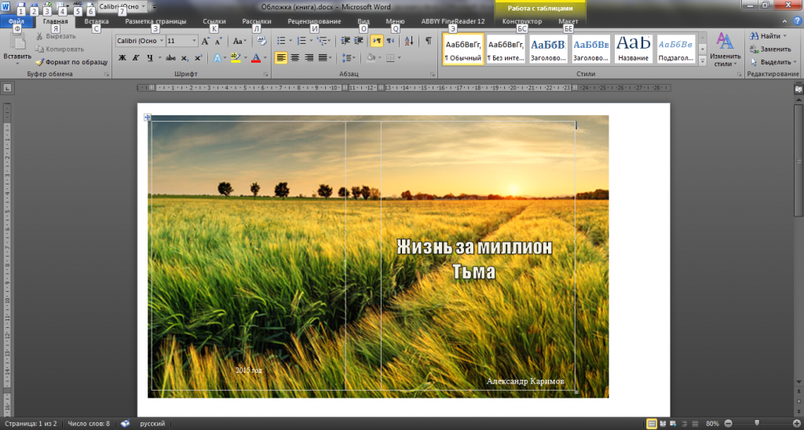The width and height of the screenshot is (804, 430).
Task: Click the Format Painter brush icon
Action: [x=39, y=60]
